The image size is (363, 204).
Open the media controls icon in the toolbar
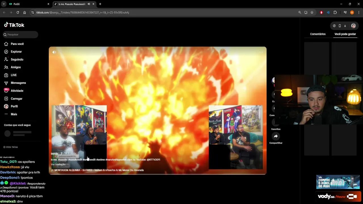pyautogui.click(x=345, y=12)
